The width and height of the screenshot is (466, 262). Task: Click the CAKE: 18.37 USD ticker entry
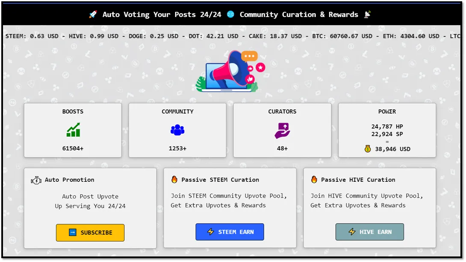(275, 36)
